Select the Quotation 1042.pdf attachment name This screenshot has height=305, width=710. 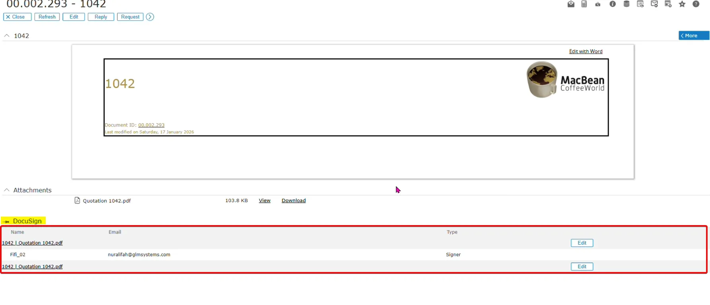(107, 201)
